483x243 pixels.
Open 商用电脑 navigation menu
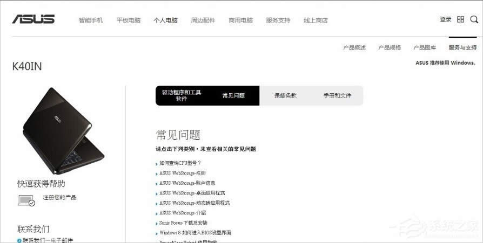[240, 20]
